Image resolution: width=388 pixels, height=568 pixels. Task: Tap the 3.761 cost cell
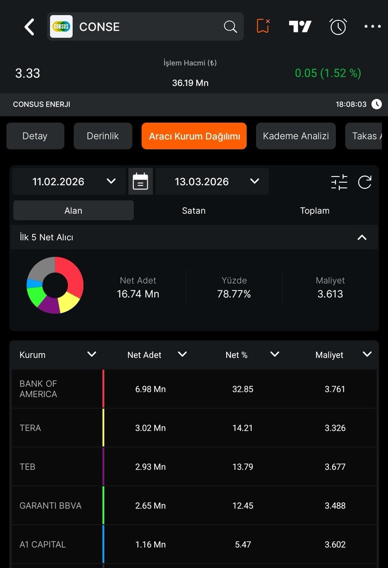335,389
